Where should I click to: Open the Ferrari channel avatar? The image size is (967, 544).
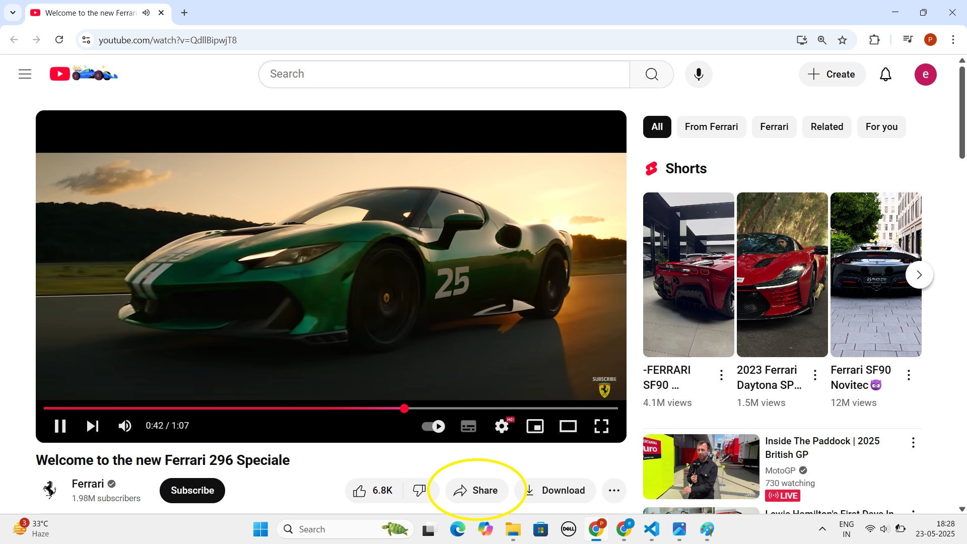(49, 490)
